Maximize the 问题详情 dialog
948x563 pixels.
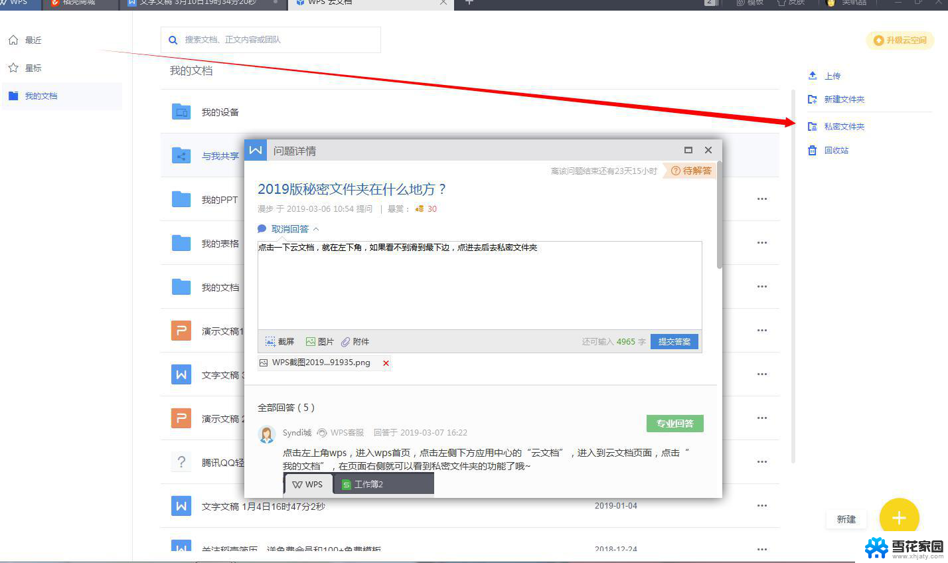[688, 150]
